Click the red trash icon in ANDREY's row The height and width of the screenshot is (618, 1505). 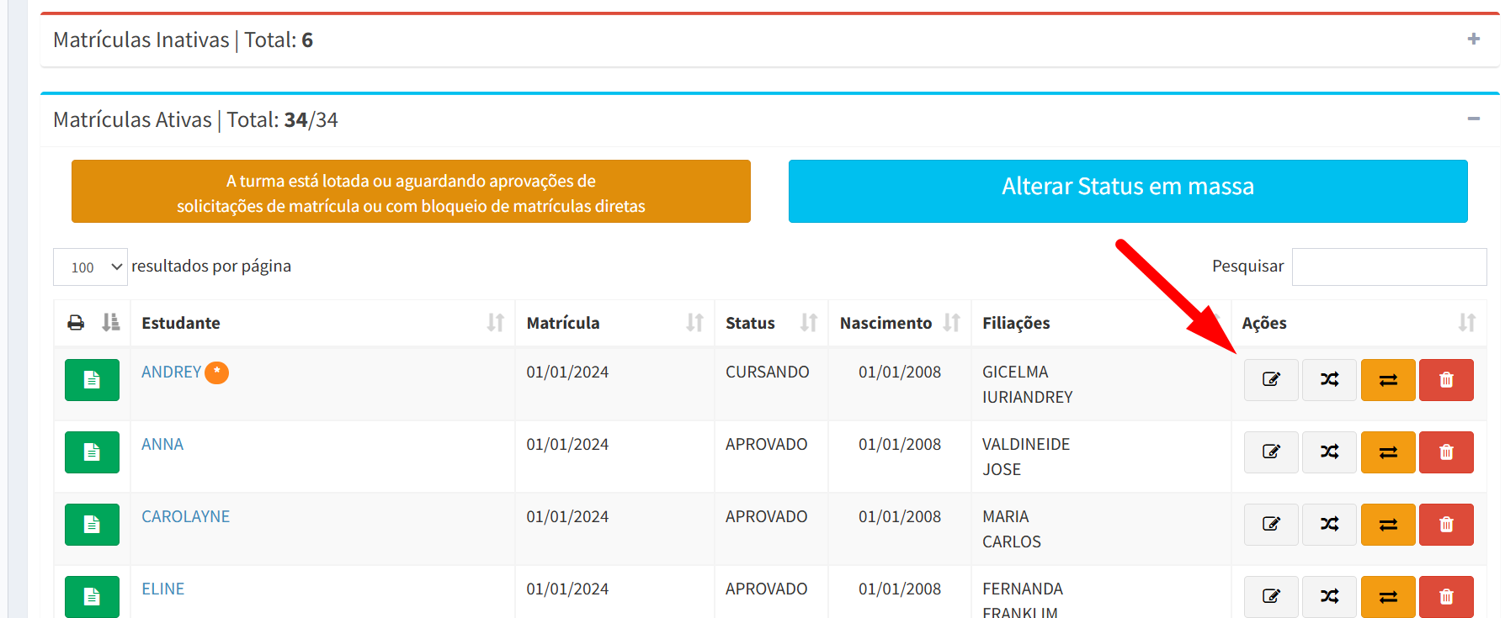(1446, 379)
